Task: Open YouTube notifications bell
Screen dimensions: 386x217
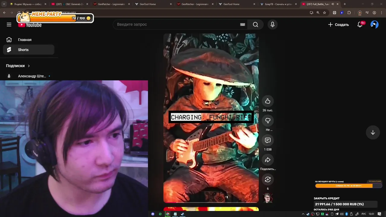Action: (360, 24)
